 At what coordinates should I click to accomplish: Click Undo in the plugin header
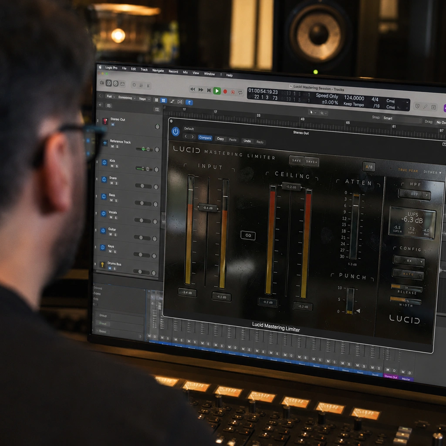coord(247,141)
